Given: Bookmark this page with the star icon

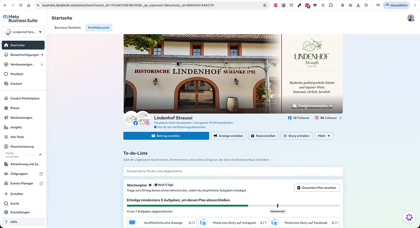Looking at the screenshot, I should pos(265,5).
